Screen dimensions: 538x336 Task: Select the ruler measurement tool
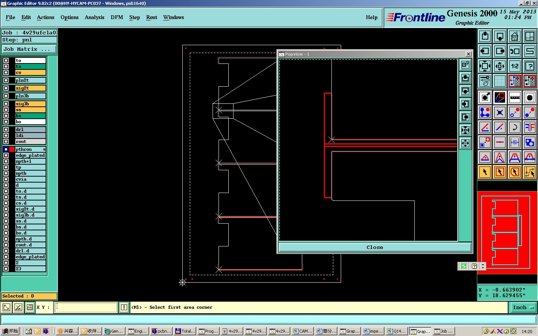coord(515,98)
